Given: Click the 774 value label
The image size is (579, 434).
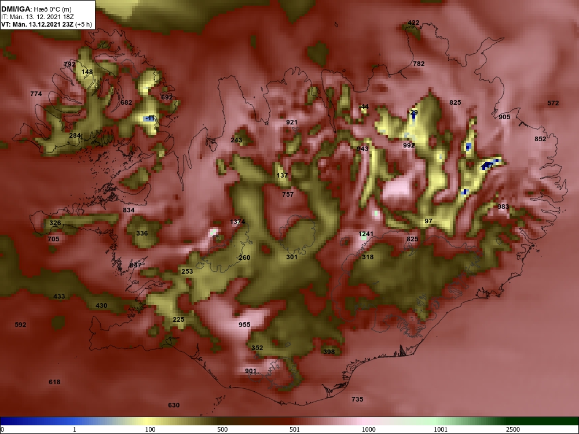Looking at the screenshot, I should pos(36,94).
